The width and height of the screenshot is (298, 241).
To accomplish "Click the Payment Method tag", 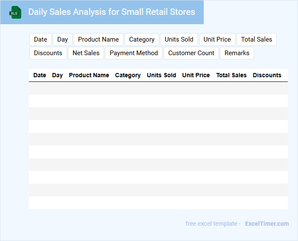I will click(x=134, y=53).
